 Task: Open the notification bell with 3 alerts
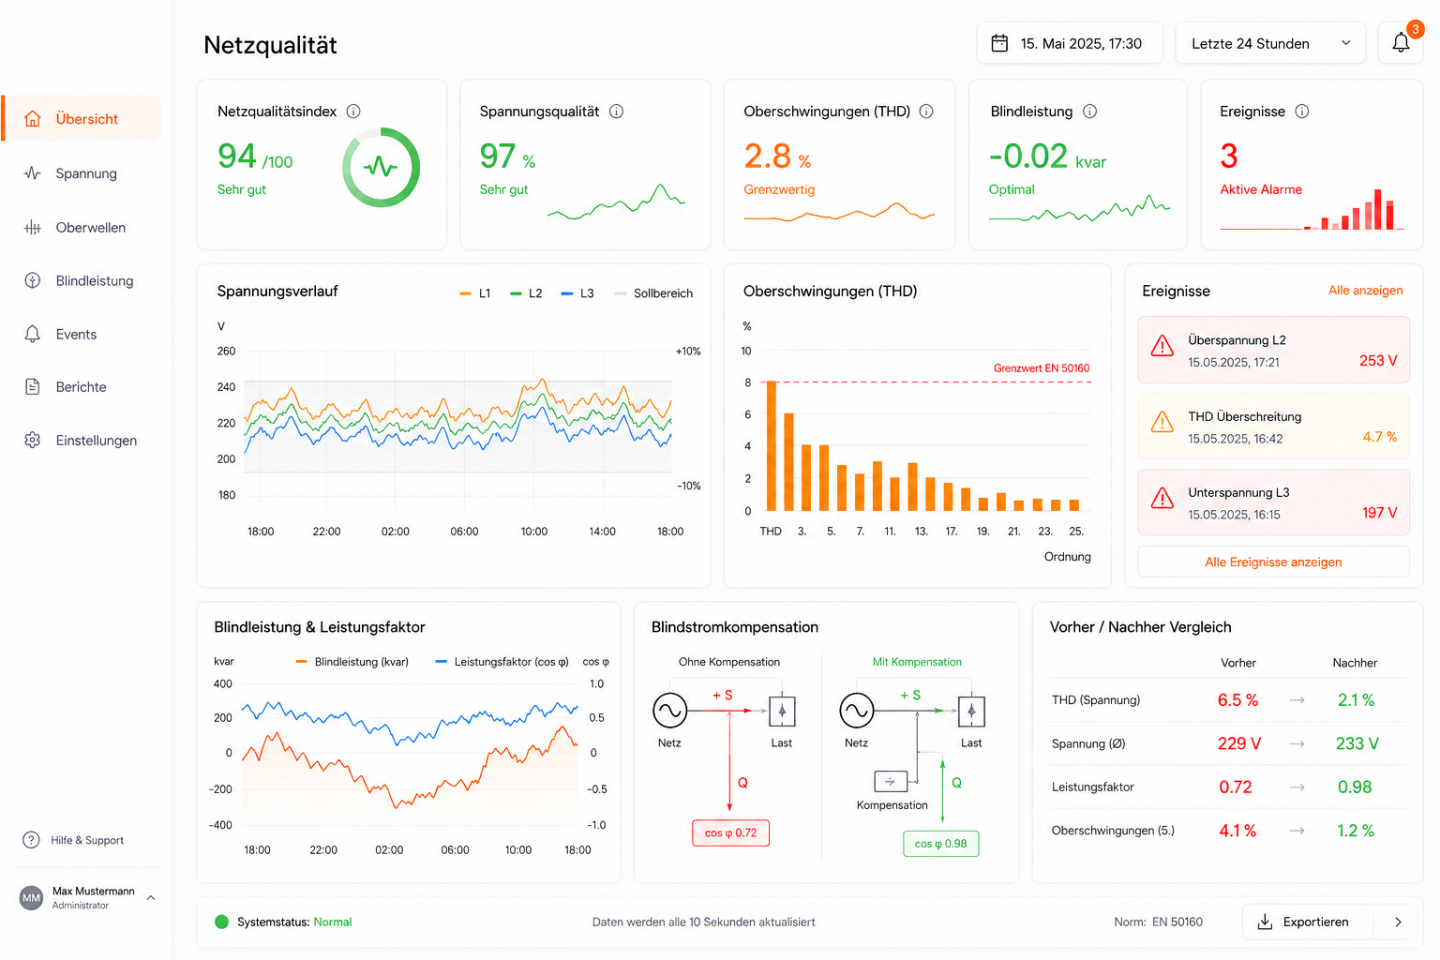click(1401, 43)
